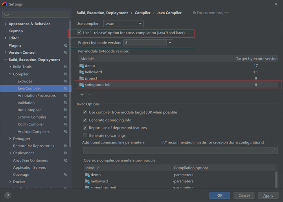Enable Generate no warnings checkbox
This screenshot has width=283, height=202.
[x=85, y=135]
